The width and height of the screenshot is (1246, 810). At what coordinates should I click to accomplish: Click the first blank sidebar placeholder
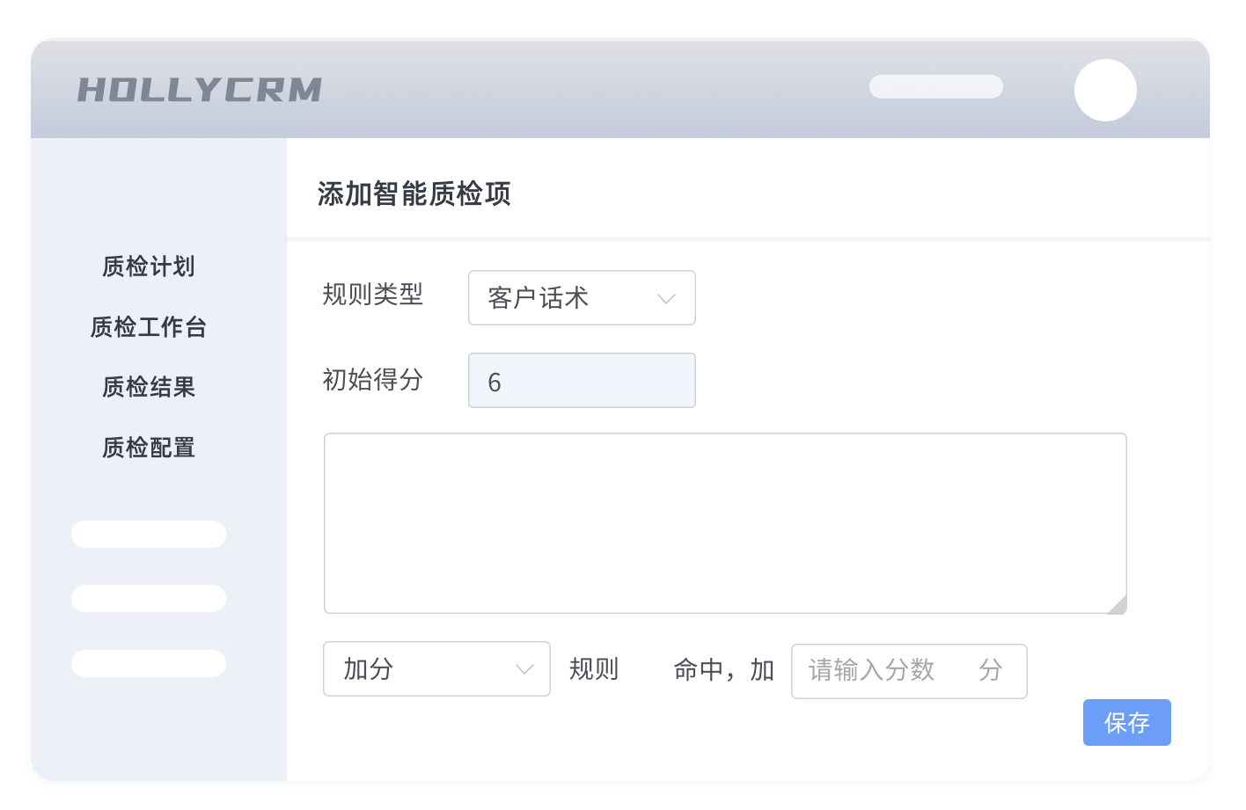[149, 534]
